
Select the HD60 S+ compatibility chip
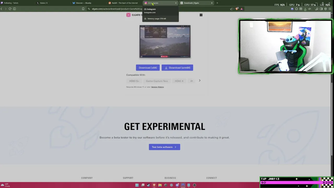[134, 81]
